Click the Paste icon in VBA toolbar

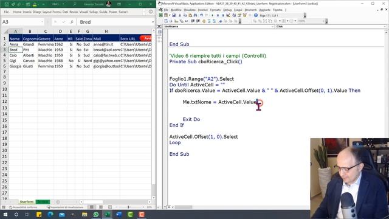click(190, 15)
